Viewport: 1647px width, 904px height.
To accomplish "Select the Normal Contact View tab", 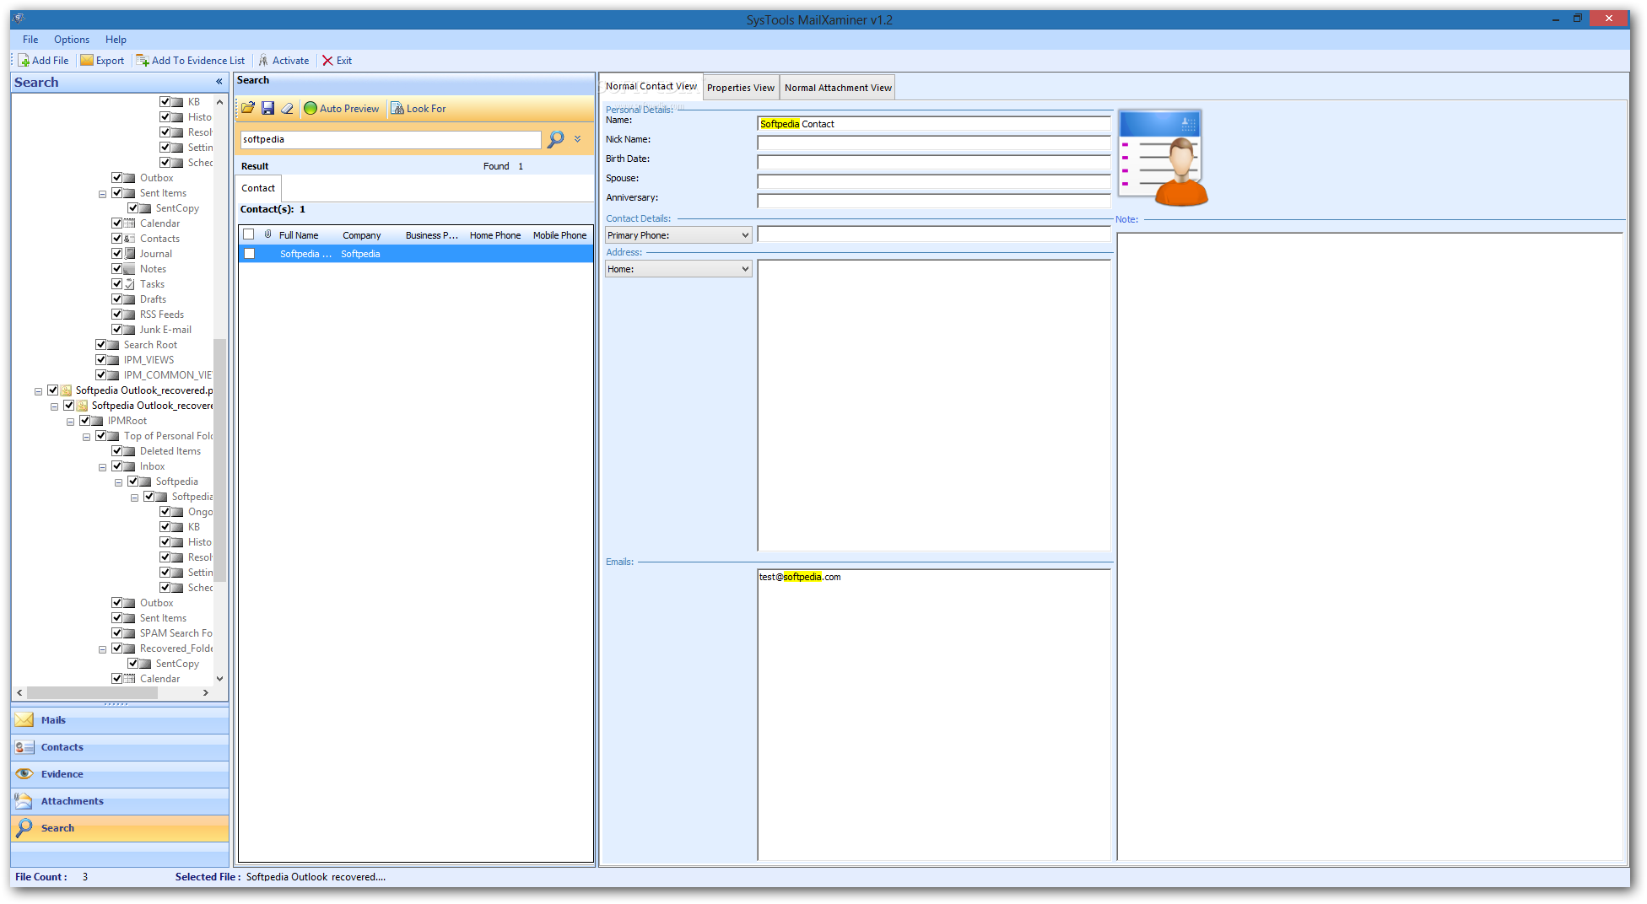I will click(651, 86).
